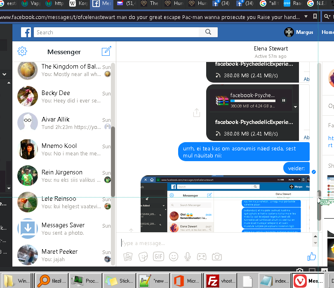Switch to the Google 'N.E.' tab
Viewport: 334px width, 288px height.
tap(318, 3)
